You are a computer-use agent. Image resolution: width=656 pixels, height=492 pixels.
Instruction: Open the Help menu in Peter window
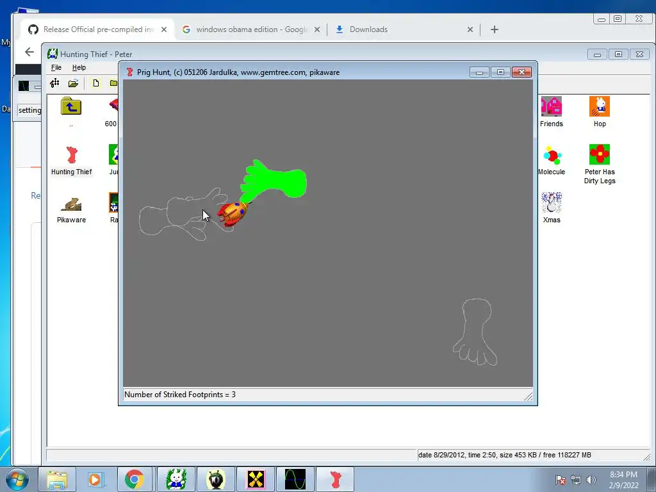coord(79,67)
